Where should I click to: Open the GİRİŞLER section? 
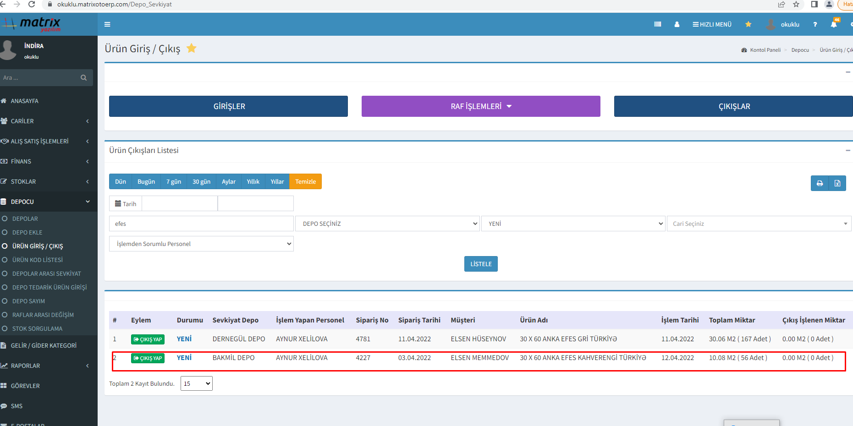point(228,106)
